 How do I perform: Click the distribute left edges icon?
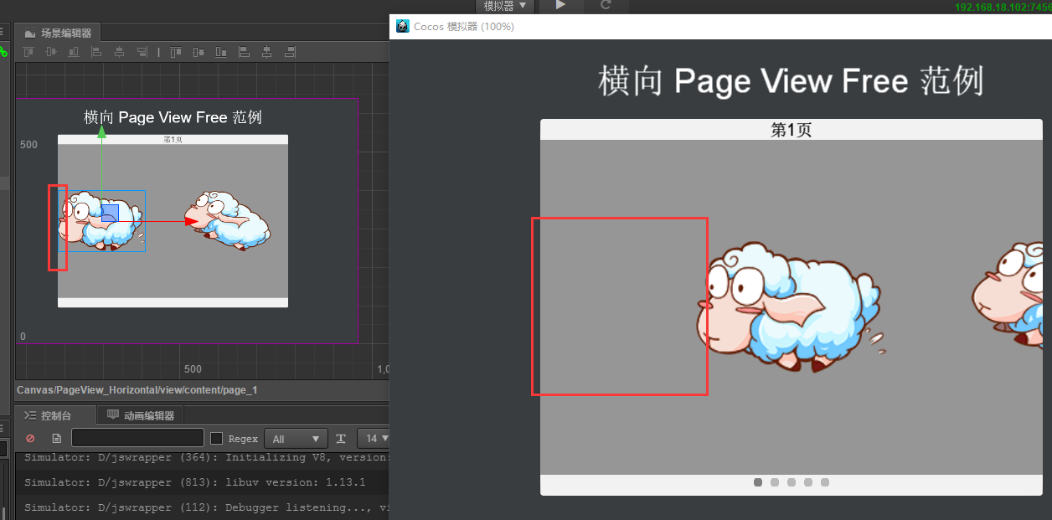click(x=244, y=52)
